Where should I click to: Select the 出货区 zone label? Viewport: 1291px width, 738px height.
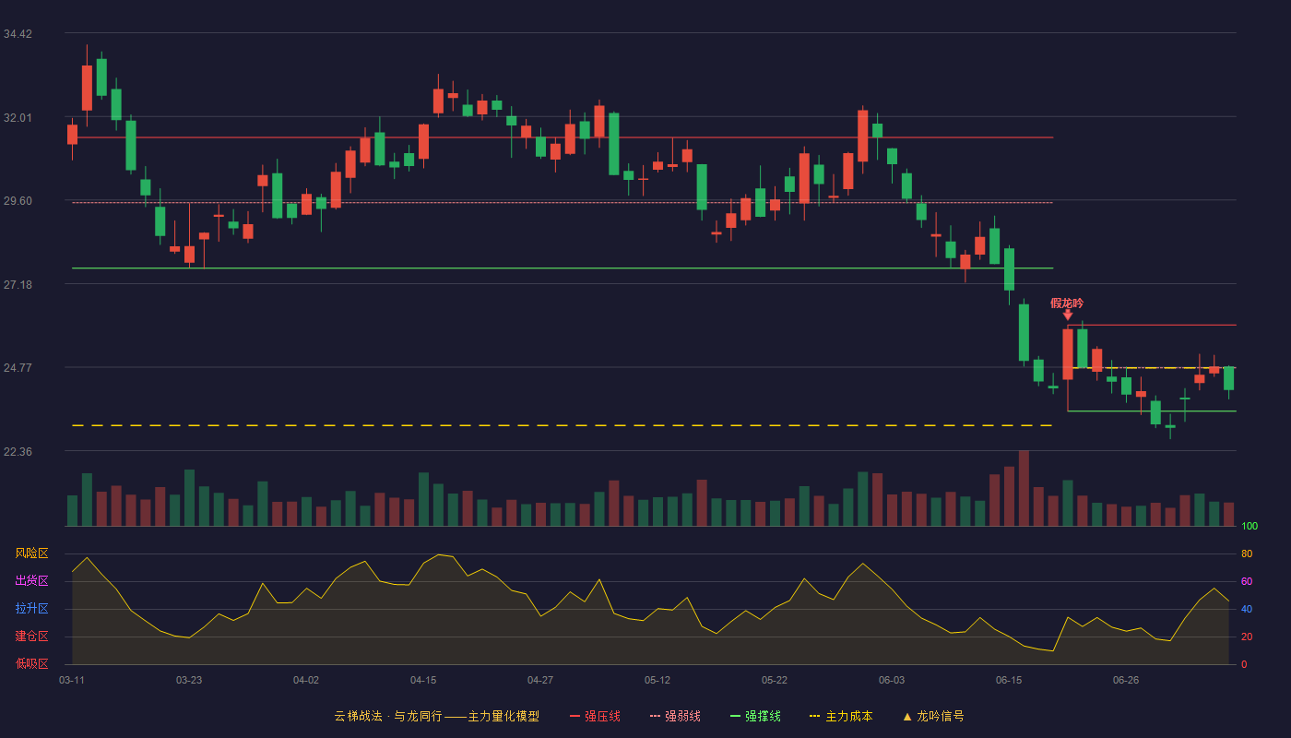31,581
